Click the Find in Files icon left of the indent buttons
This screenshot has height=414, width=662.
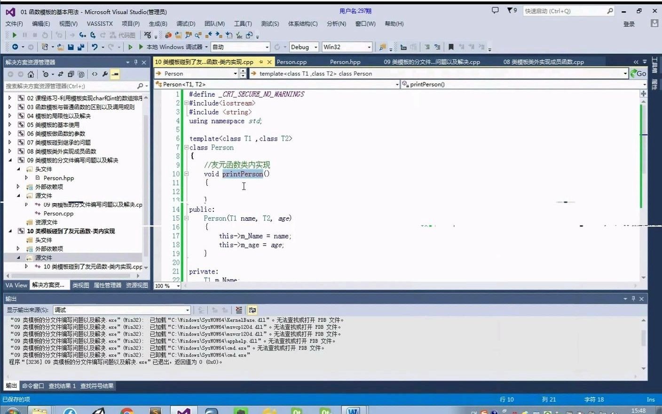(x=382, y=47)
